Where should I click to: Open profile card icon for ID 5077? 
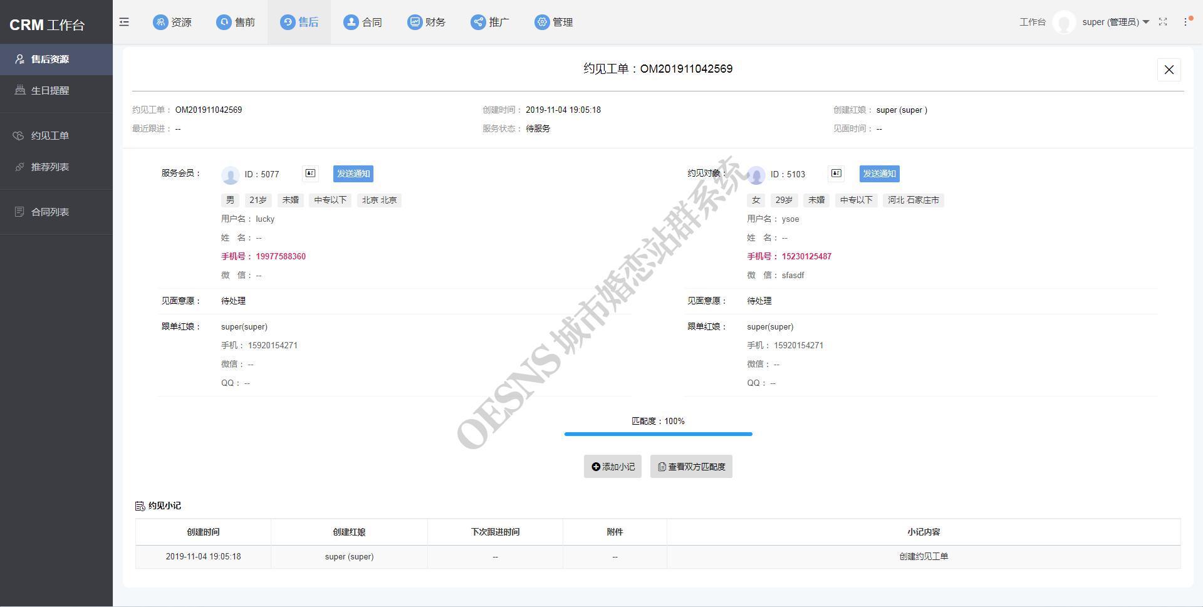tap(310, 174)
